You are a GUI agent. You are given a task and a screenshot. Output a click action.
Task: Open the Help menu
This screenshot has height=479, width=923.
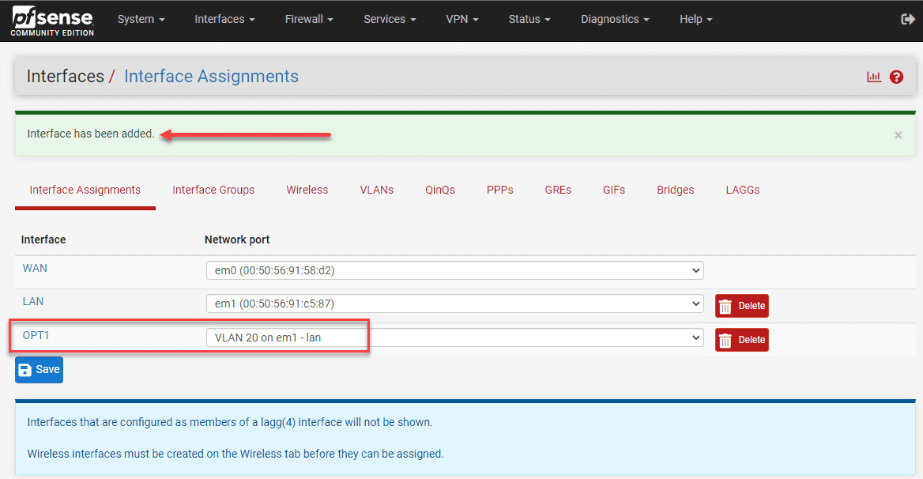695,20
